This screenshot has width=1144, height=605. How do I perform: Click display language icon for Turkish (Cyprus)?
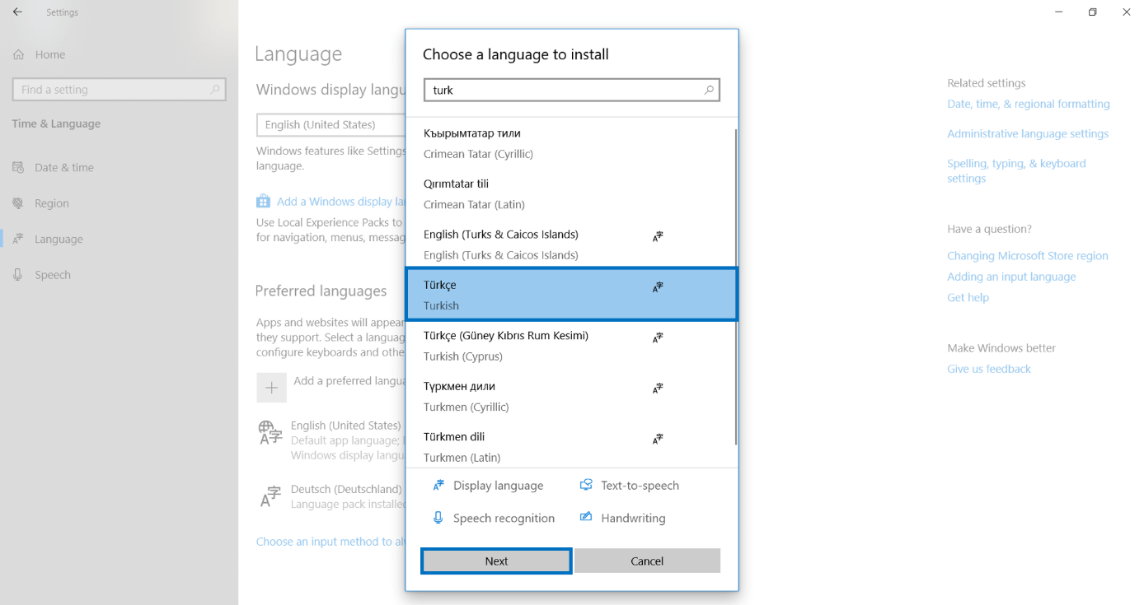(x=658, y=337)
